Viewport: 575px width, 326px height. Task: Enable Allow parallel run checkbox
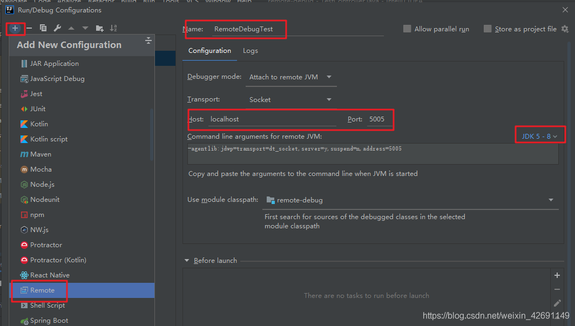pyautogui.click(x=407, y=29)
